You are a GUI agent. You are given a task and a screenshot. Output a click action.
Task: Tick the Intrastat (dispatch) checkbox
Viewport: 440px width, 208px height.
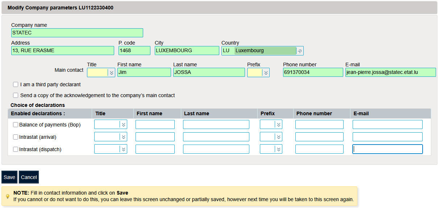click(16, 149)
